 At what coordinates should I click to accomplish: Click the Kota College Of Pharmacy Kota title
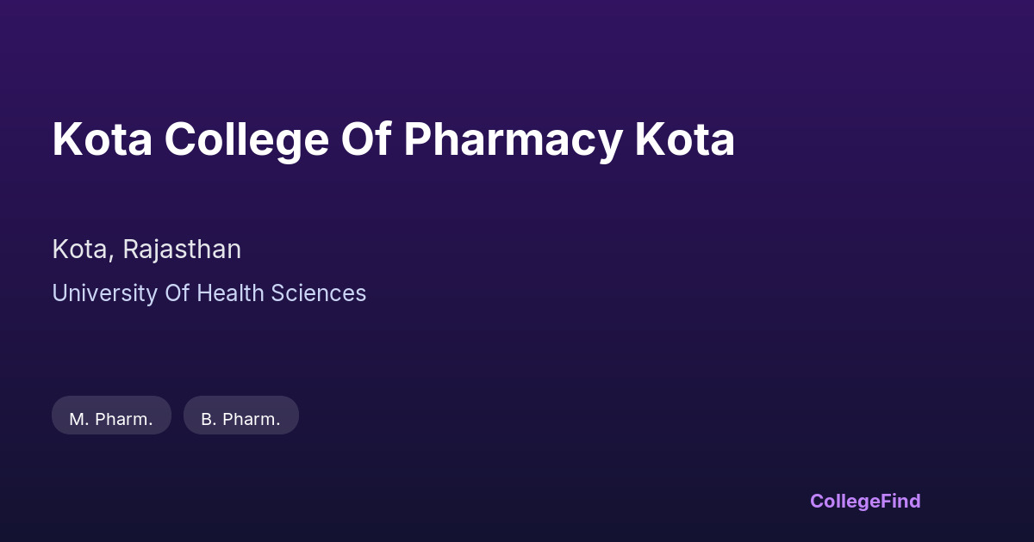click(x=393, y=140)
